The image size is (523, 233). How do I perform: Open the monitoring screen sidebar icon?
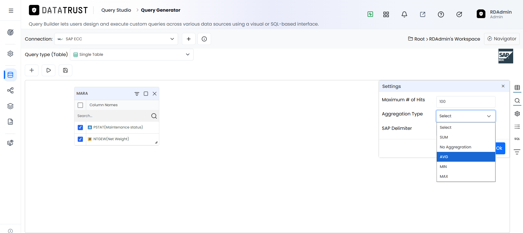10,143
